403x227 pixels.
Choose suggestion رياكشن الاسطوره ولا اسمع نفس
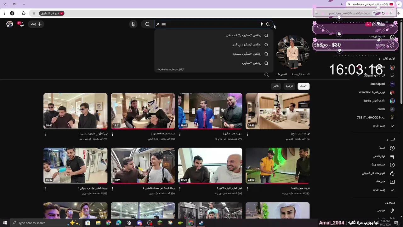coord(214,36)
